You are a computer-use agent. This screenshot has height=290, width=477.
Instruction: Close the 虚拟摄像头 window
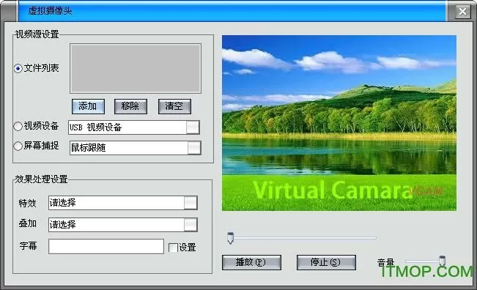[462, 12]
